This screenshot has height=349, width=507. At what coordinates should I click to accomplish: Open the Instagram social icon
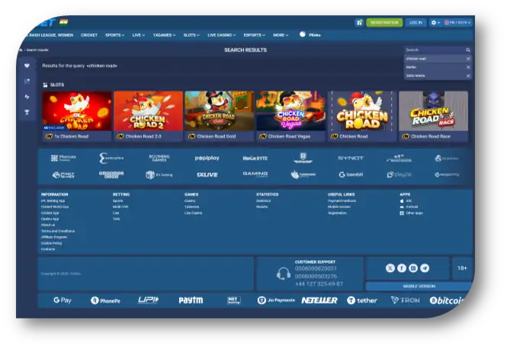tap(413, 268)
